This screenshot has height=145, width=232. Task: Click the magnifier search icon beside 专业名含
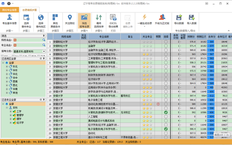coord(44,45)
